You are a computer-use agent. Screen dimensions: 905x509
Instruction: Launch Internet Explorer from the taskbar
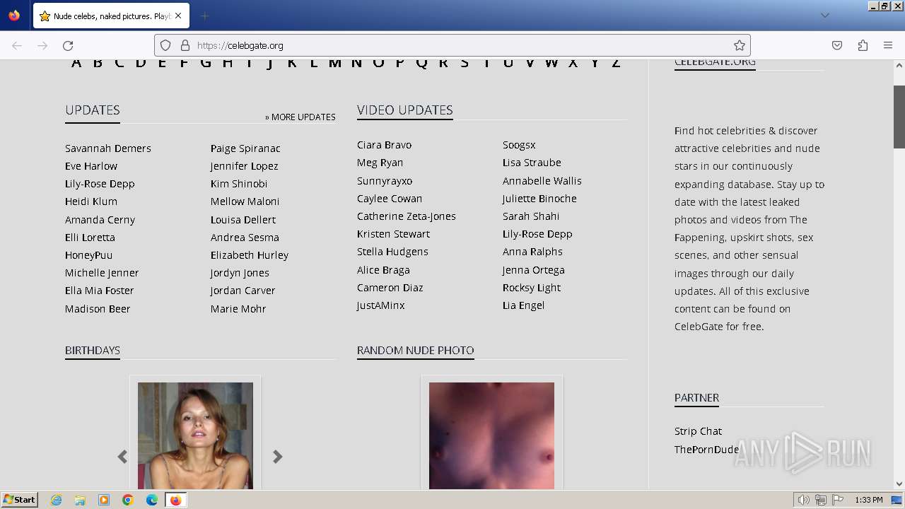coord(57,500)
